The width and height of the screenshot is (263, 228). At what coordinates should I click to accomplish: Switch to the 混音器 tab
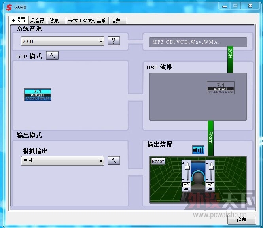point(38,21)
